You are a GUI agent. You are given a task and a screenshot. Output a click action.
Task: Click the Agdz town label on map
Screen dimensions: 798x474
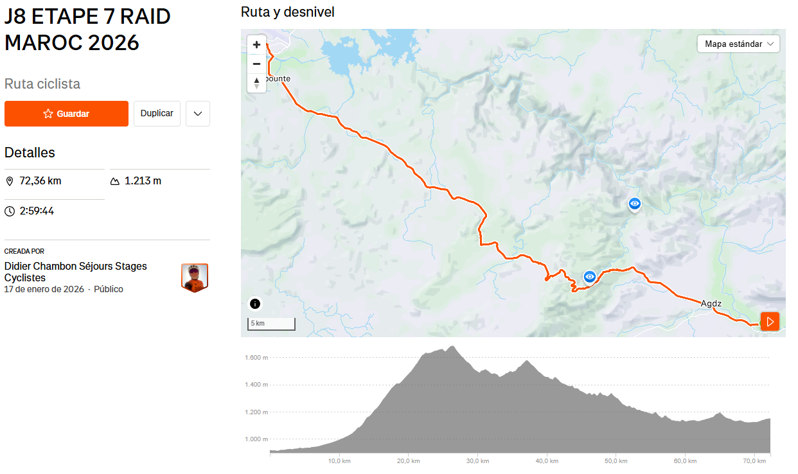[x=711, y=303]
